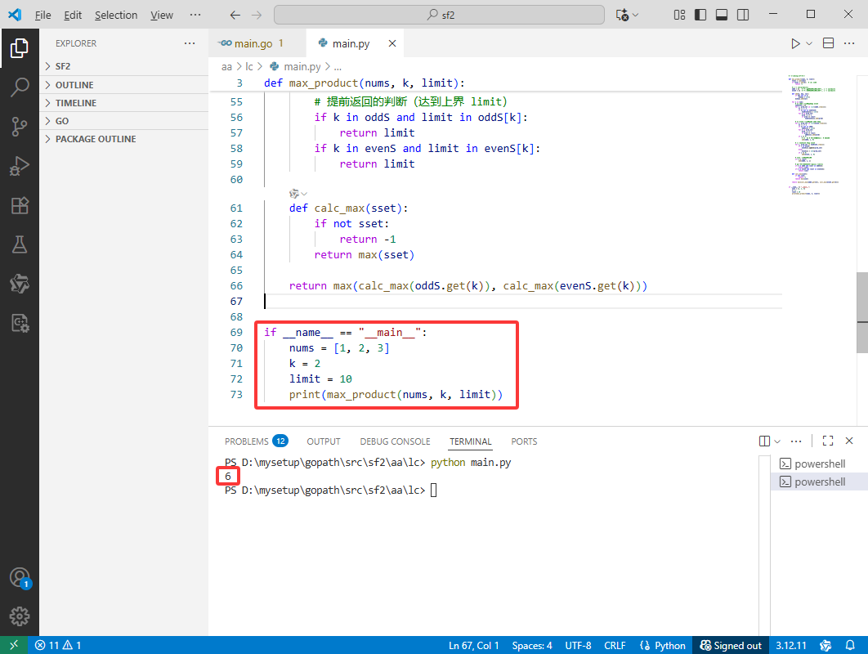Maximize the terminal panel size
This screenshot has width=868, height=654.
pyautogui.click(x=828, y=441)
